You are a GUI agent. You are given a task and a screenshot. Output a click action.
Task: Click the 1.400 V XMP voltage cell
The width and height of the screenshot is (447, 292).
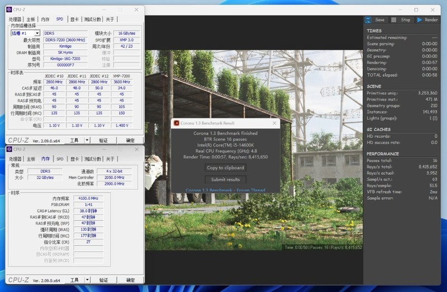pyautogui.click(x=122, y=126)
